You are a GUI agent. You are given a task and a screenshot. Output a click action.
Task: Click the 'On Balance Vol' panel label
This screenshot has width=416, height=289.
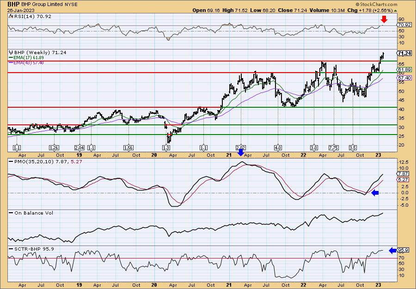point(33,213)
